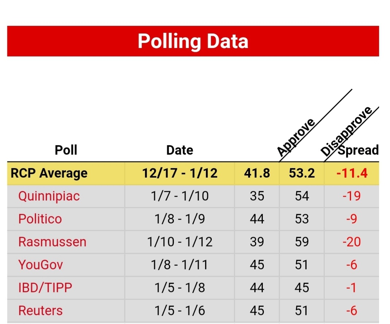Image resolution: width=390 pixels, height=324 pixels.
Task: Open the IBD/TIPP poll link
Action: click(x=45, y=288)
